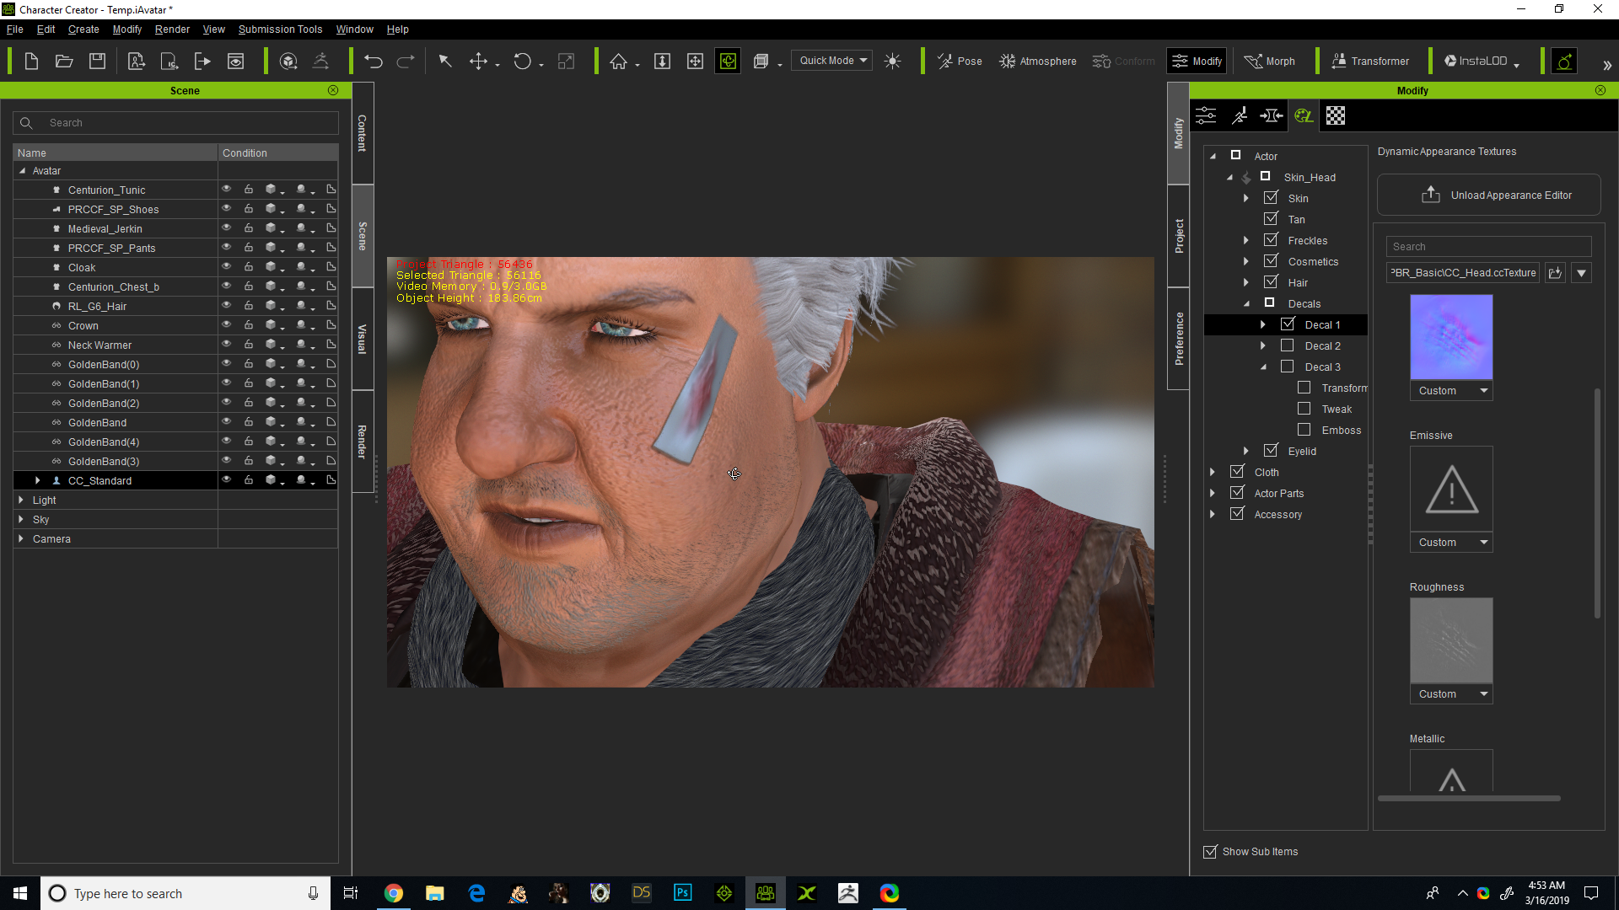Open the Submission Tools menu
The width and height of the screenshot is (1619, 910).
pos(280,29)
